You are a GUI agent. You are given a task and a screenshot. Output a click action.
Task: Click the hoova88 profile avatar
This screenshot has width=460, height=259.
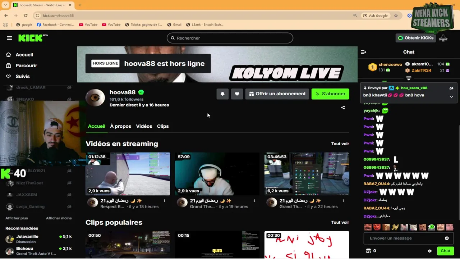pos(95,98)
